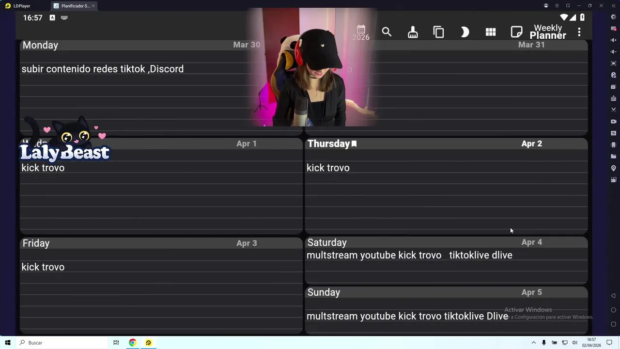Collapse the LDPlayer sidebar with double chevron
The width and height of the screenshot is (620, 349).
click(x=613, y=6)
